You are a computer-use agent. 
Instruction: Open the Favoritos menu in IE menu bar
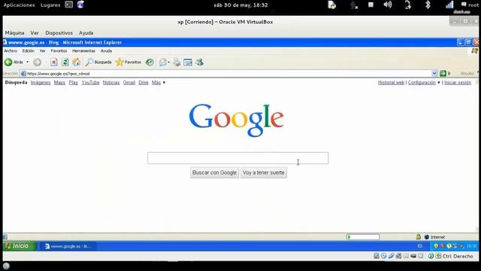[x=59, y=51]
